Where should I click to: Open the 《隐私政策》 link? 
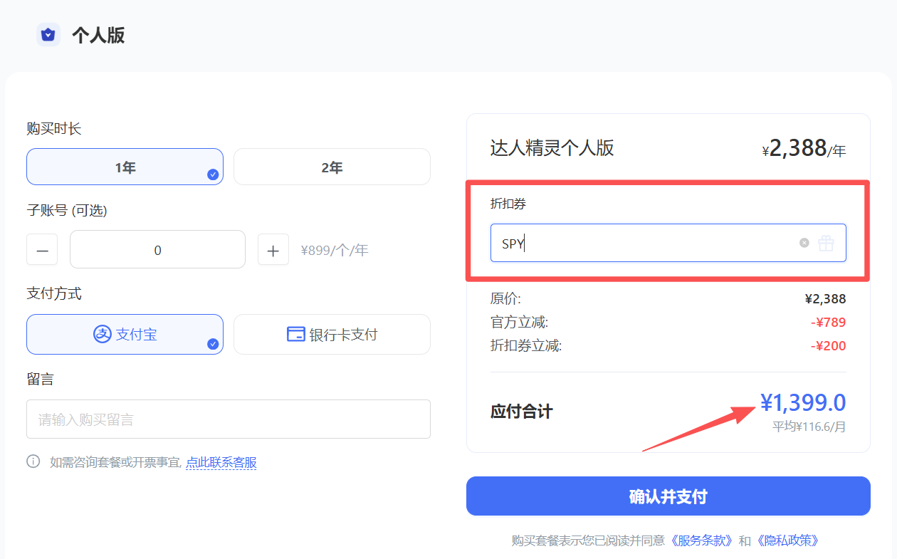[788, 540]
